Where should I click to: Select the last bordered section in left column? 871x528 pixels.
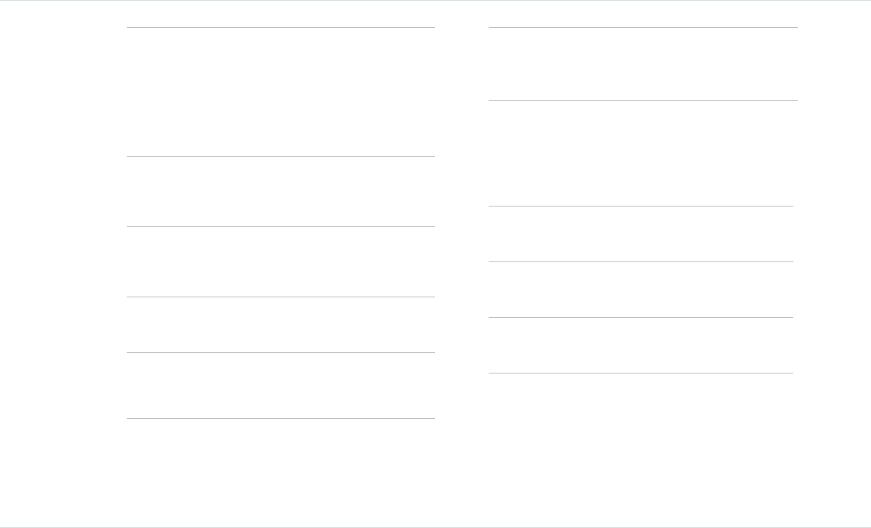[281, 386]
